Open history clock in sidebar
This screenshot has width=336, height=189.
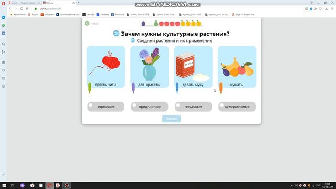pos(4,86)
